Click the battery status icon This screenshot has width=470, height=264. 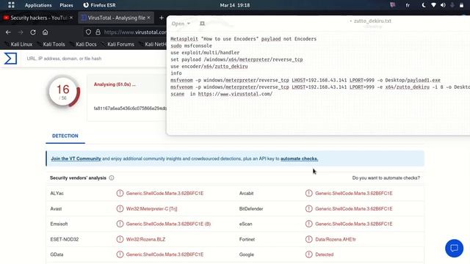tap(461, 5)
